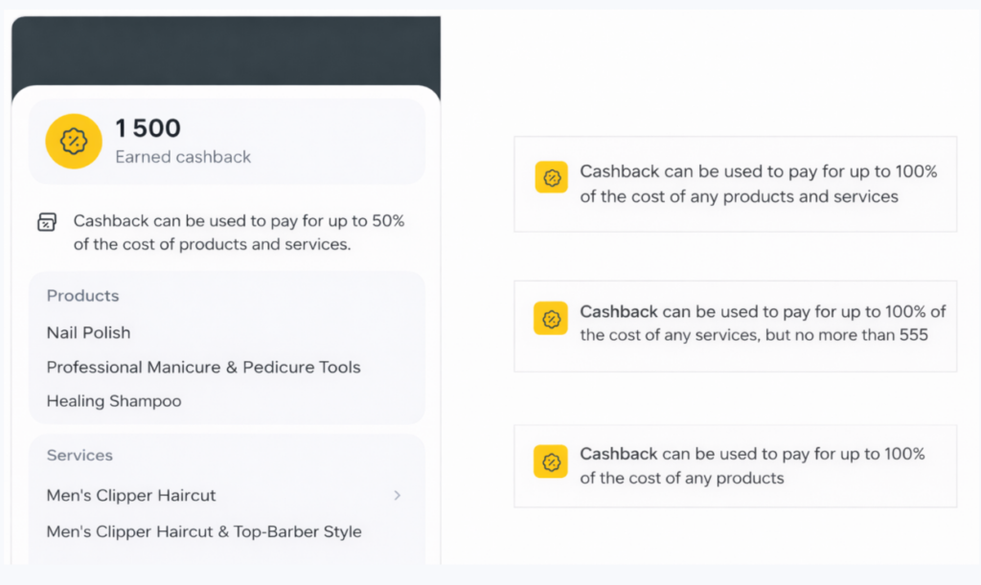
Task: Open the Men's Clipper Haircut service
Action: coord(131,495)
